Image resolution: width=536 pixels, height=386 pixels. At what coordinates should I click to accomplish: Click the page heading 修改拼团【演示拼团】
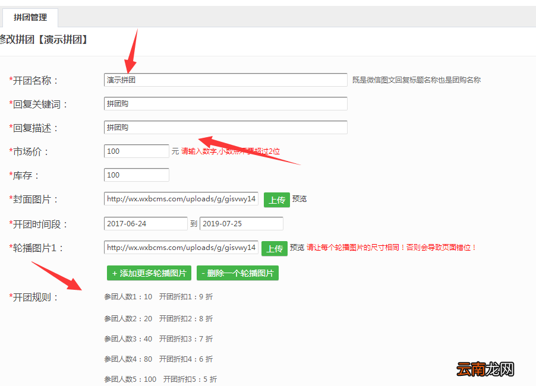pos(44,40)
